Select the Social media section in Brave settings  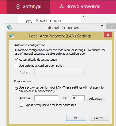[x=48, y=20]
